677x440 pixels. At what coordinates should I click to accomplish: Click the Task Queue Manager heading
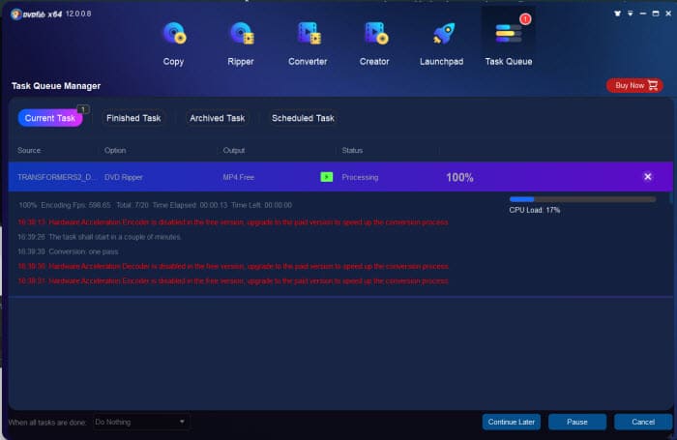[56, 86]
